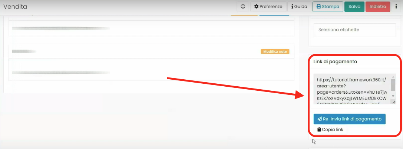The image size is (403, 149).
Task: Click the Link di pagamento heading
Action: pyautogui.click(x=335, y=62)
